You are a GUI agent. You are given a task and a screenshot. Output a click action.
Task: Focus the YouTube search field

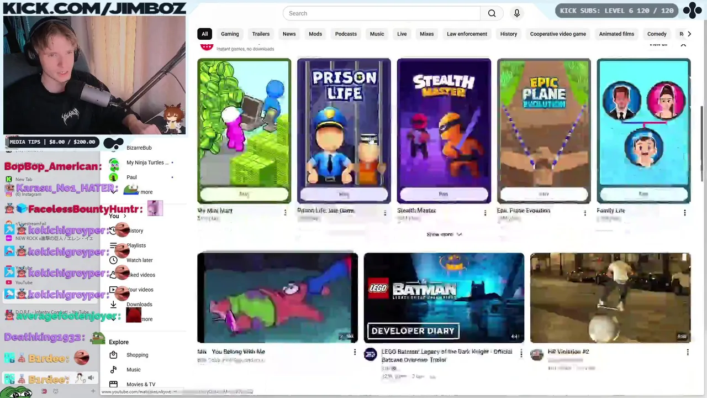click(x=382, y=13)
